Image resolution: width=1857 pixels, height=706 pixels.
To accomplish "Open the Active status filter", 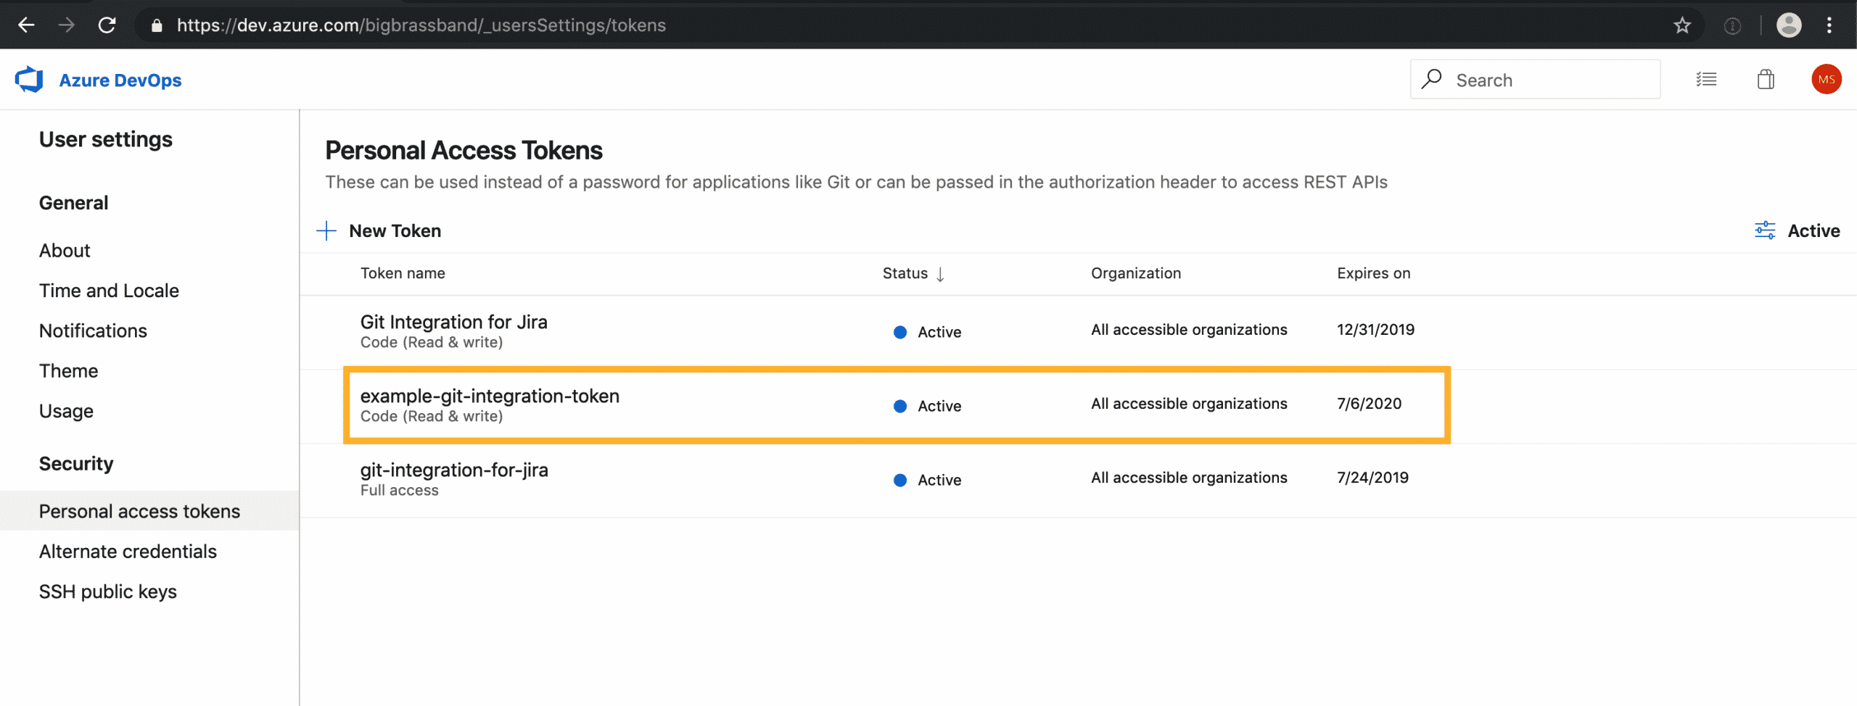I will tap(1813, 231).
